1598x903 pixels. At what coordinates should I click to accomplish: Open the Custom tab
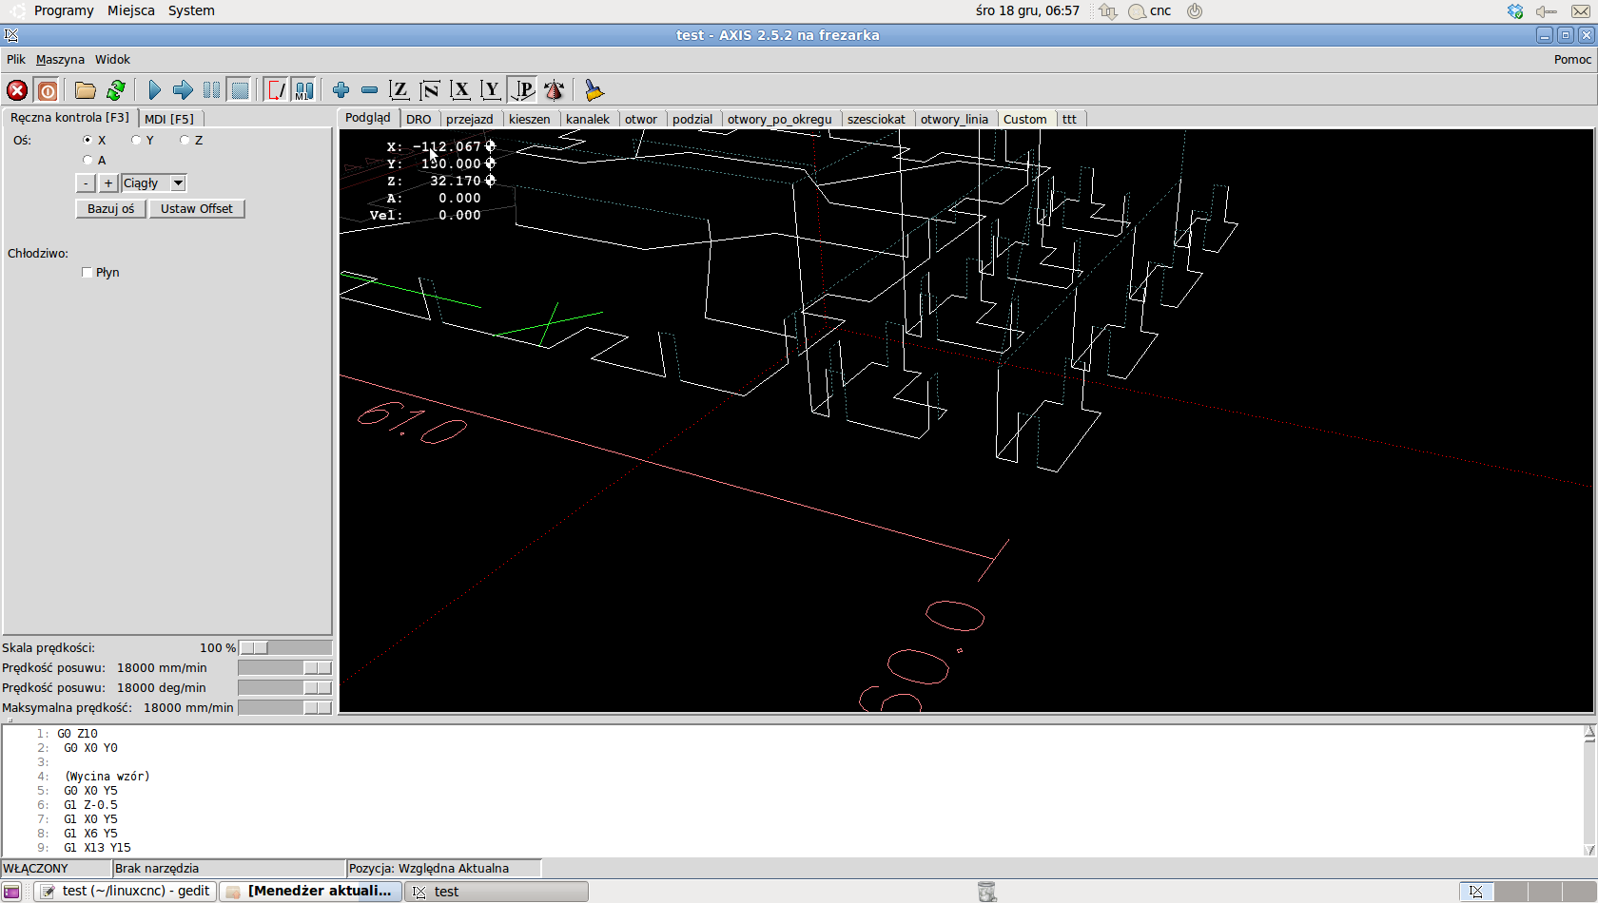[1025, 119]
